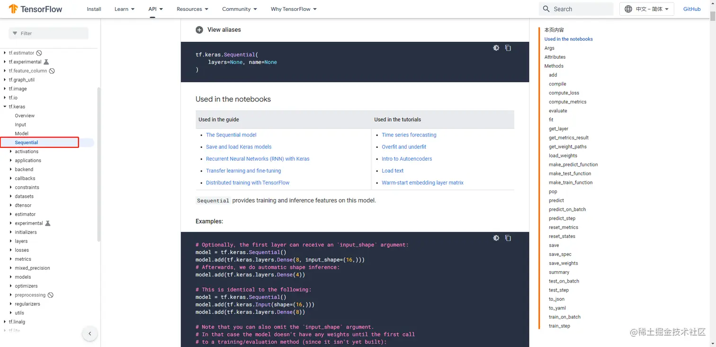Click flask icon next to experimental under tf.keras
Viewport: 716px width, 347px height.
click(48, 223)
